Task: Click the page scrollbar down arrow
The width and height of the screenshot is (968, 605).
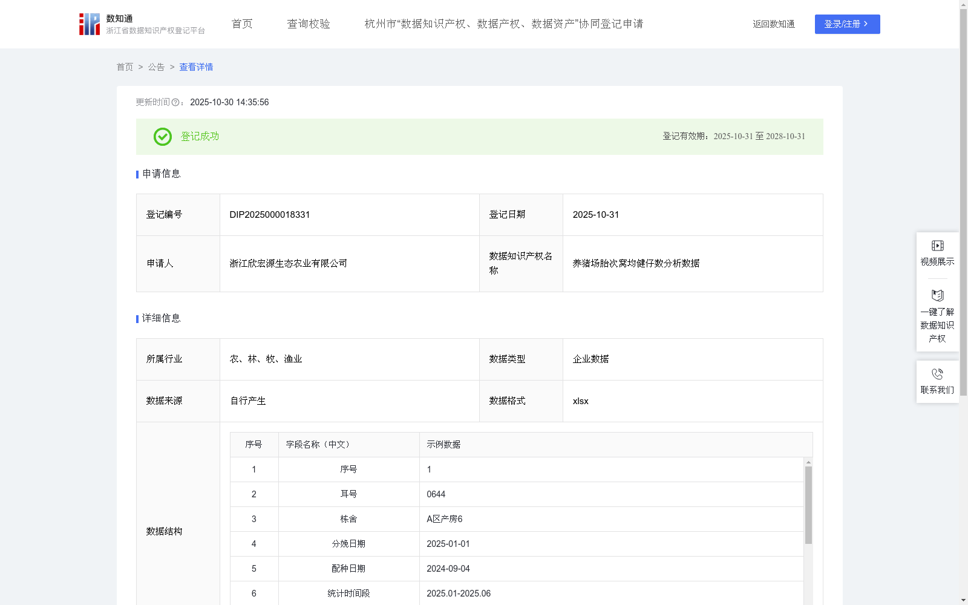Action: (963, 600)
